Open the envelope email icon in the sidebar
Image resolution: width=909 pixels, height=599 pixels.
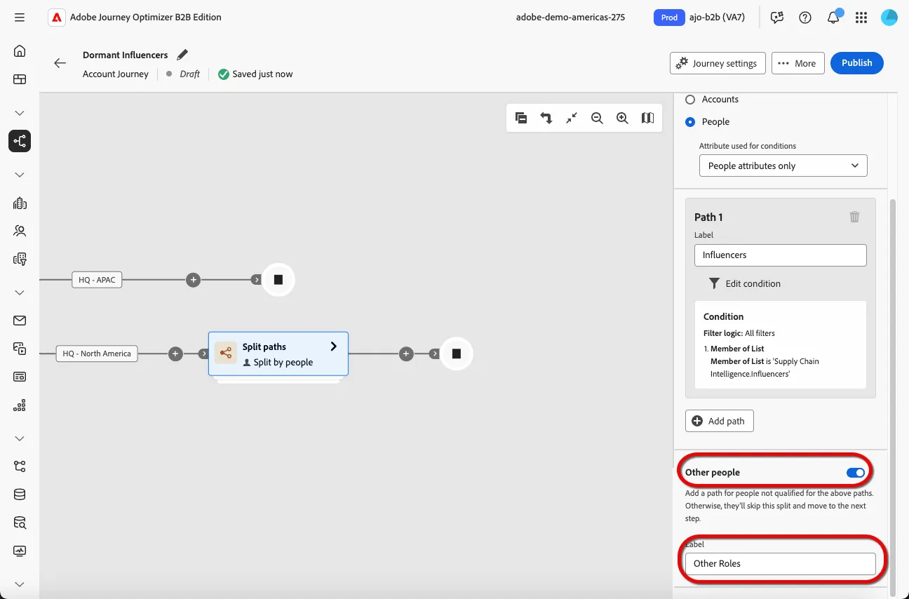(x=20, y=321)
